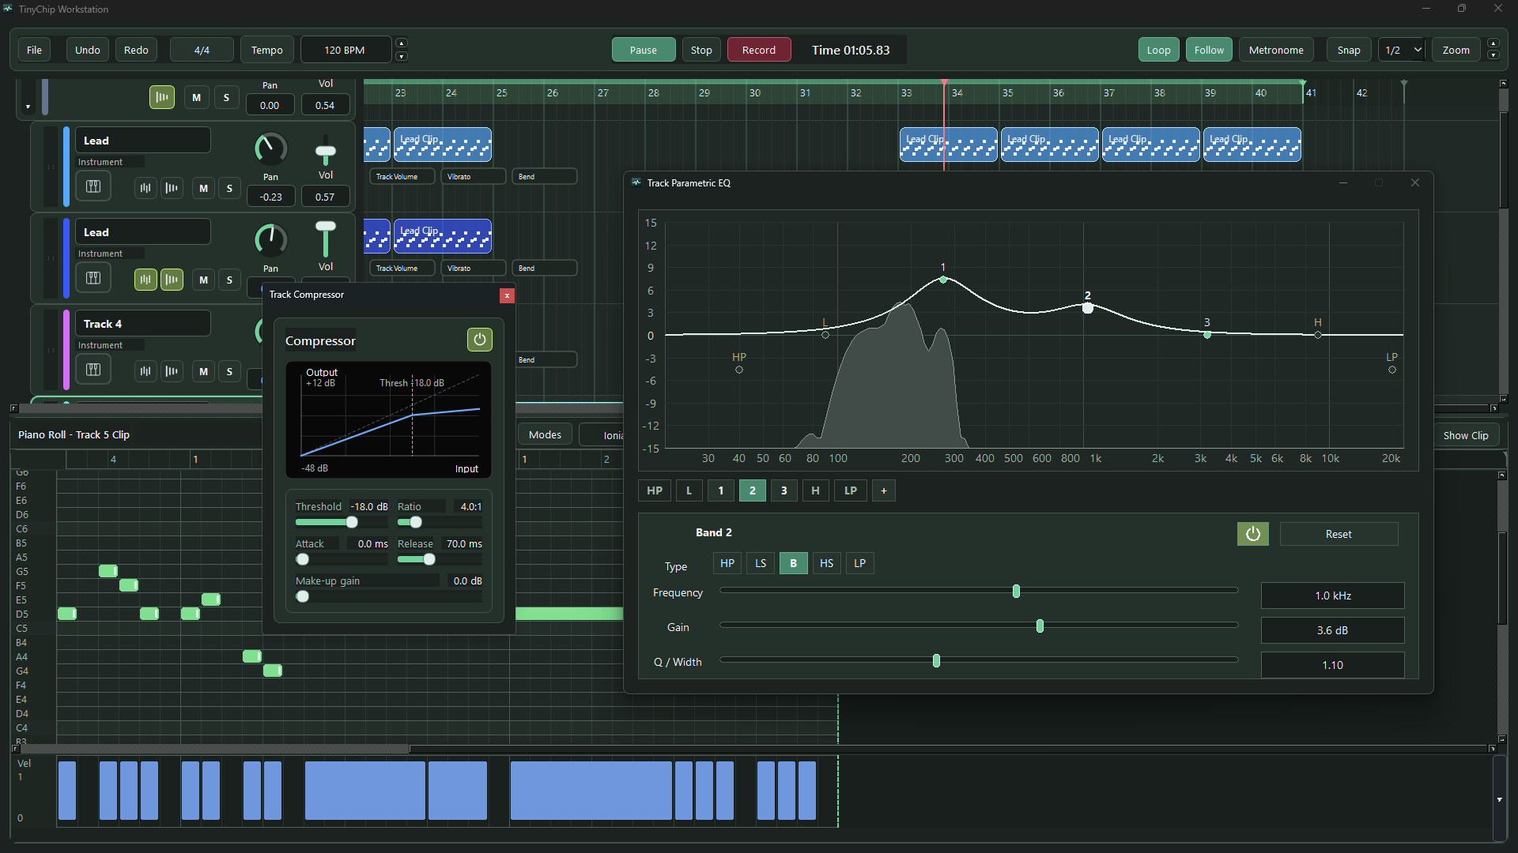This screenshot has height=853, width=1518.
Task: Click Show Clip button
Action: [x=1465, y=435]
